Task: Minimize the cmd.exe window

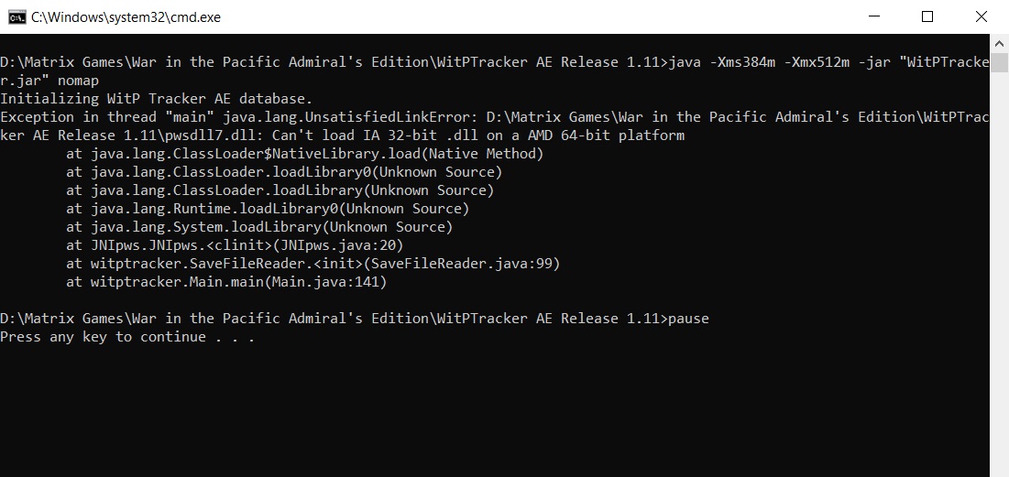Action: [873, 16]
